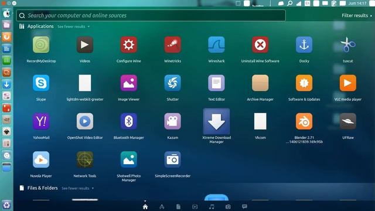Open Text Editor
Viewport: 375px width, 211px height.
click(216, 83)
